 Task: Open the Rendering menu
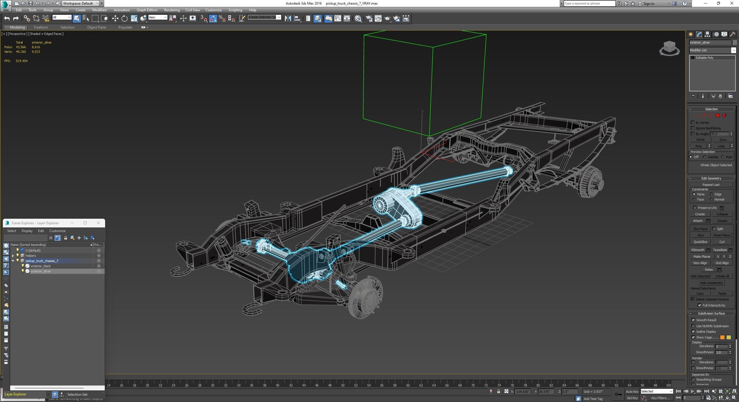tap(171, 10)
